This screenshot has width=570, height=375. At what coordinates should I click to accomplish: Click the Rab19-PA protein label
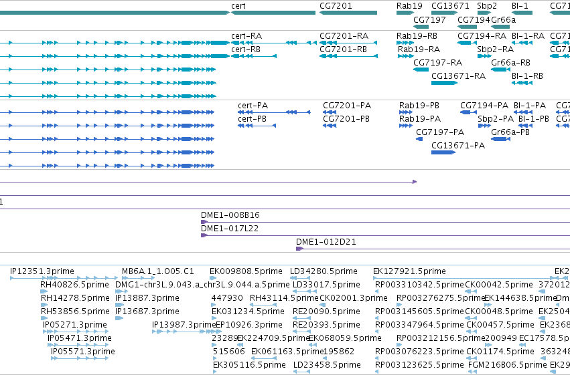[420, 118]
